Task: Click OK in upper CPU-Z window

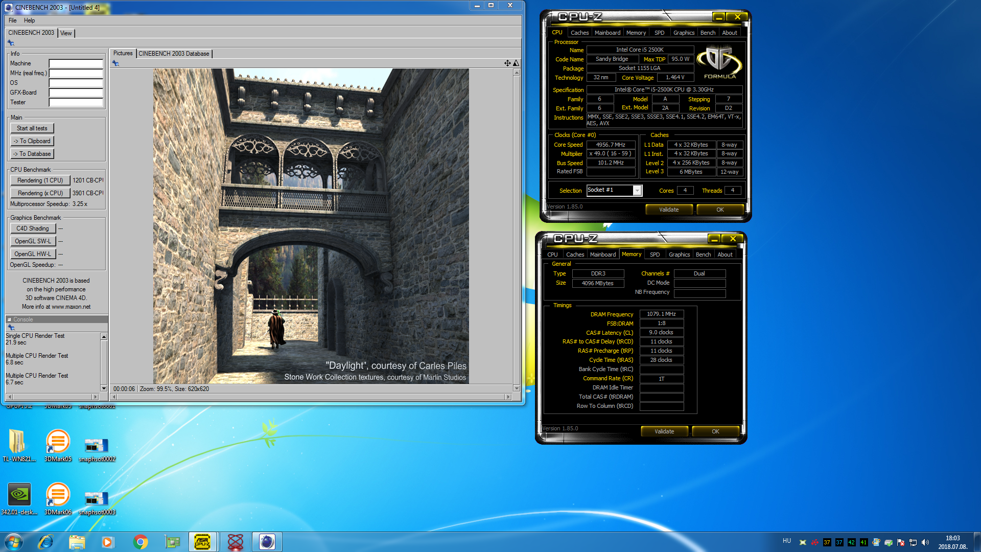Action: (720, 210)
